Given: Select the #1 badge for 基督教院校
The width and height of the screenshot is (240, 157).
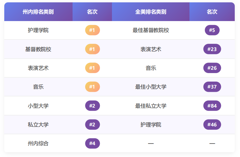Looking at the screenshot, I should click(93, 49).
